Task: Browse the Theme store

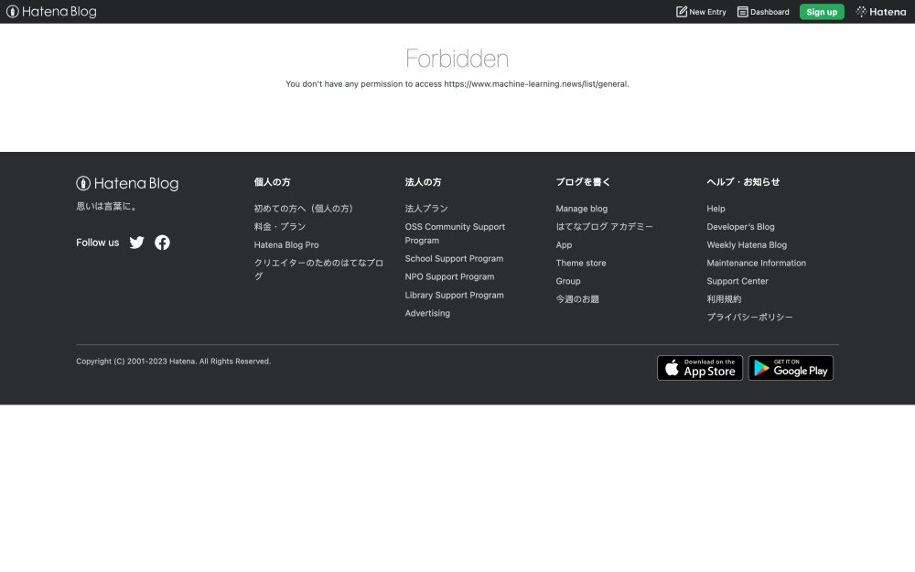Action: click(581, 264)
